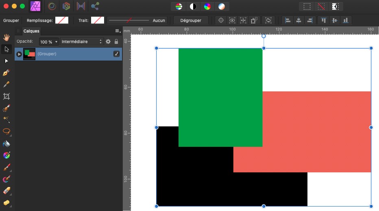Click the green rectangle on canvas
Image resolution: width=379 pixels, height=211 pixels.
pos(220,98)
